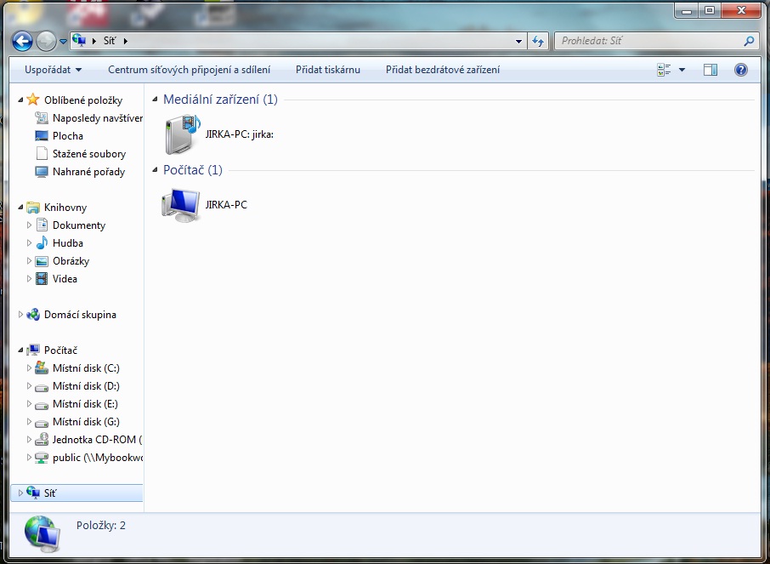Viewport: 770px width, 564px height.
Task: Open the JIRKA-PC computer icon
Action: [179, 205]
